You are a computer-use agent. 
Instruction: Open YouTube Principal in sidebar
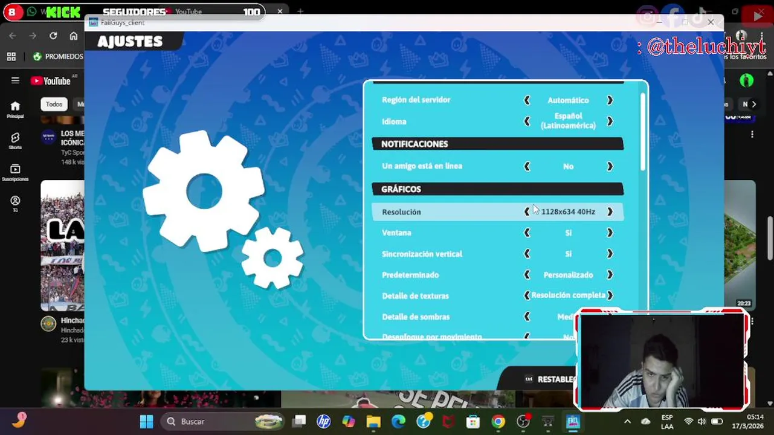click(15, 109)
